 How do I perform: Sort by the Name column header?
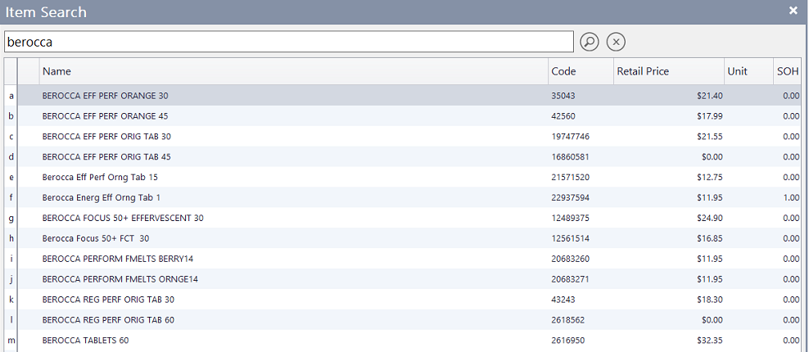click(294, 71)
